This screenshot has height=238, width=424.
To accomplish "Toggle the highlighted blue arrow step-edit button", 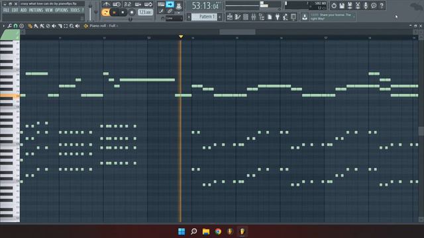I will click(x=170, y=4).
